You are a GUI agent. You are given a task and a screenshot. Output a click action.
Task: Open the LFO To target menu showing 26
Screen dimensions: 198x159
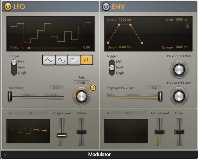pos(31,113)
